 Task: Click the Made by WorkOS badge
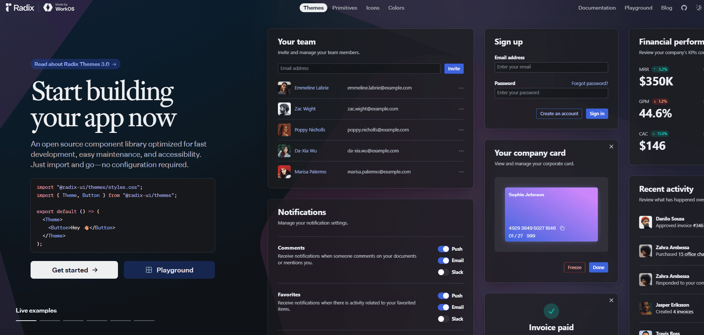pyautogui.click(x=59, y=7)
